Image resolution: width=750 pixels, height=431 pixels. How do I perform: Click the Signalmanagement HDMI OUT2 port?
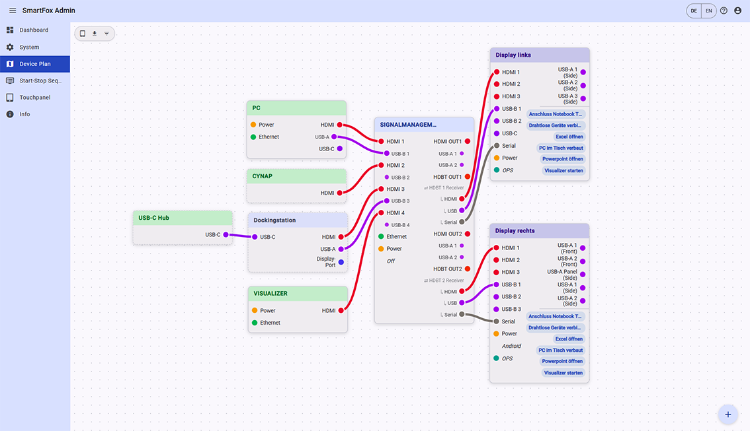point(468,234)
